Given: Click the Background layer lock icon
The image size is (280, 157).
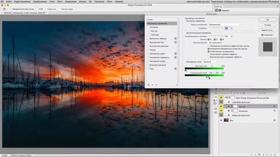Looking at the screenshot, I should pos(274,120).
